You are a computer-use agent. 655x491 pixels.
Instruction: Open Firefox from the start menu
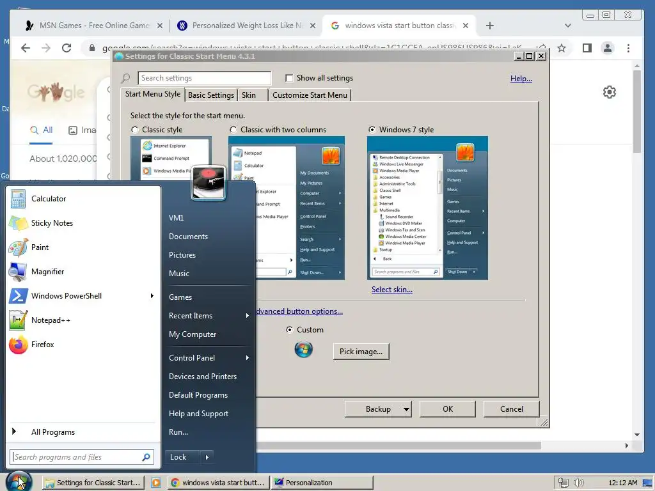tap(83, 345)
